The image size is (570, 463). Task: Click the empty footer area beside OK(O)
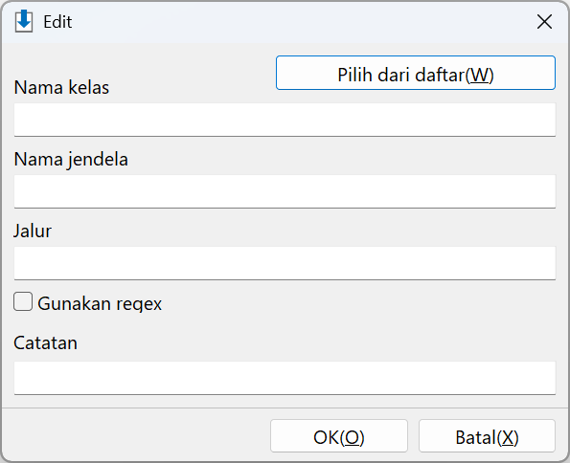pos(136,436)
